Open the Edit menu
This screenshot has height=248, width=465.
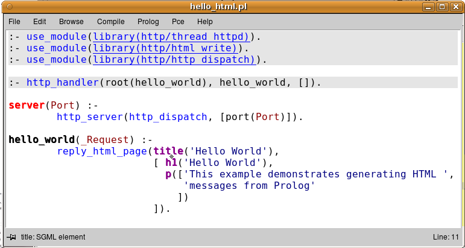pos(39,22)
